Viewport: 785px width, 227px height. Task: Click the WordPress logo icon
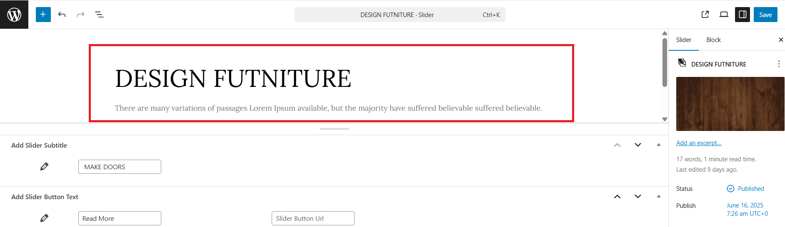[14, 15]
